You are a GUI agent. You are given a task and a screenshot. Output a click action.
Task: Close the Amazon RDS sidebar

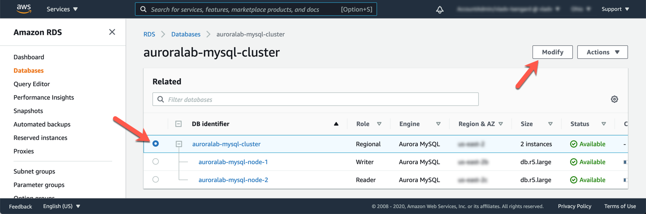coord(112,32)
